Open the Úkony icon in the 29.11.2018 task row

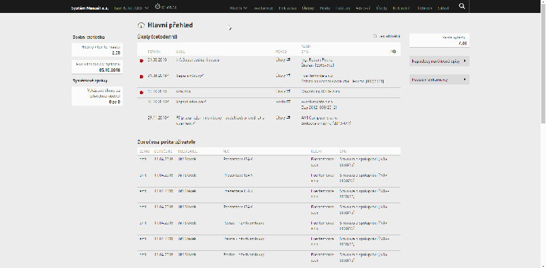[288, 118]
